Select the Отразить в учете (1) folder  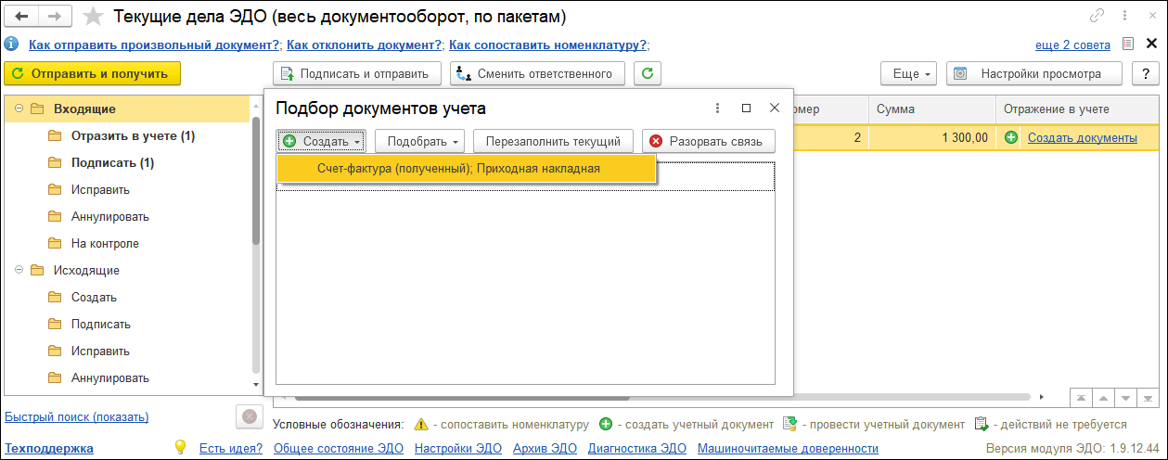coord(133,135)
